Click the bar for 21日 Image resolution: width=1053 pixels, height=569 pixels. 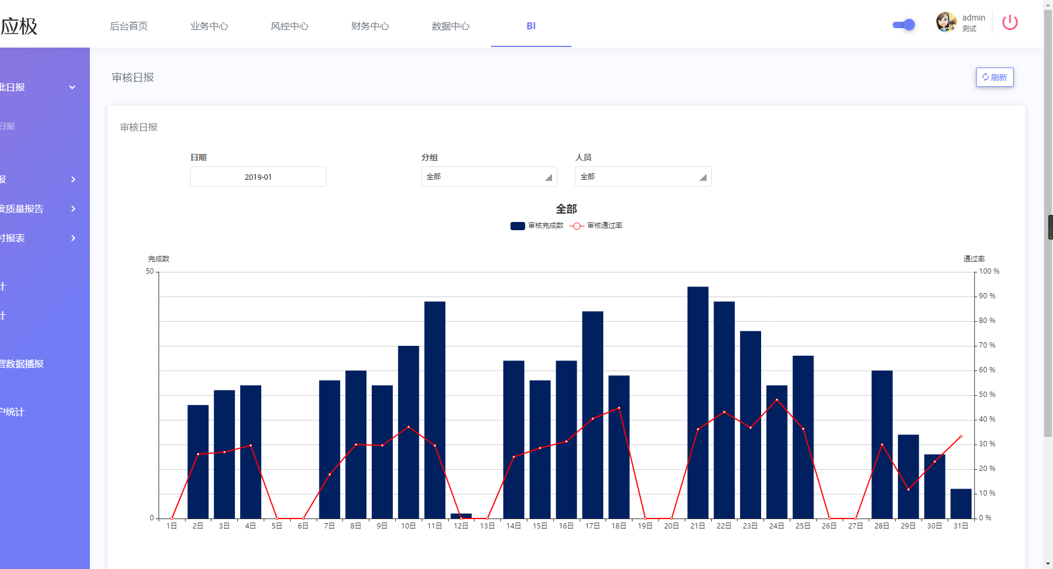[698, 402]
